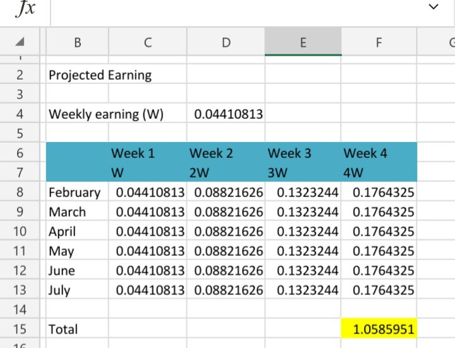Click the 'Week 3' header cell
Image resolution: width=455 pixels, height=348 pixels.
[303, 153]
